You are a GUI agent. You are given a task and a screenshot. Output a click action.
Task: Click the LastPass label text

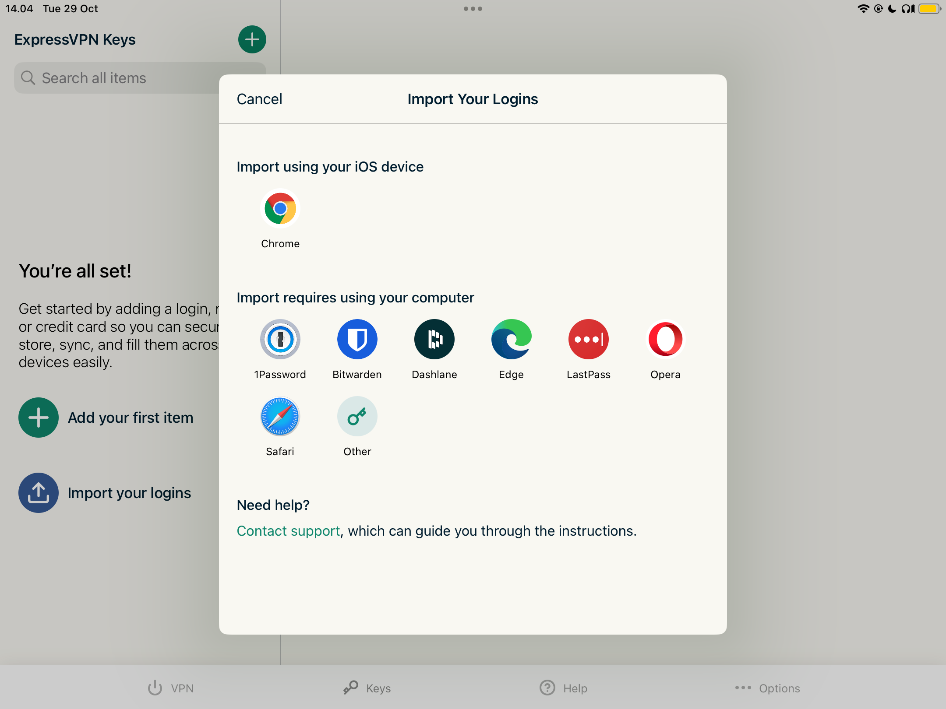click(589, 375)
